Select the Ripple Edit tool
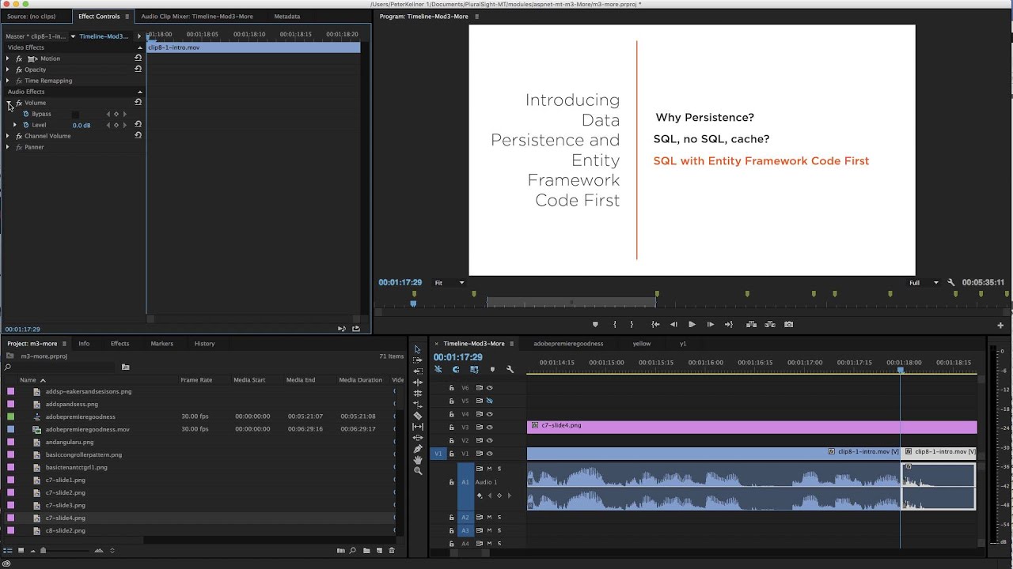Screen dimensions: 1013x569 [418, 382]
